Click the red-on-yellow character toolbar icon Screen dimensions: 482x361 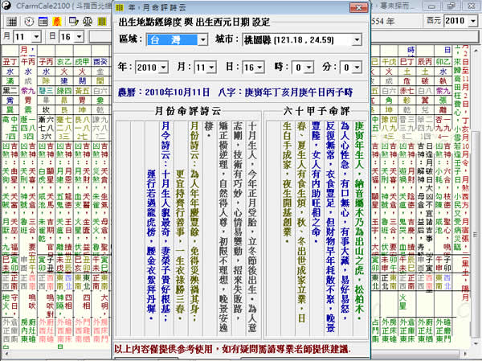tap(57, 22)
